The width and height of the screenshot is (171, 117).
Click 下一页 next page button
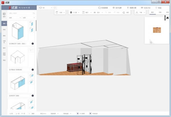23,113
